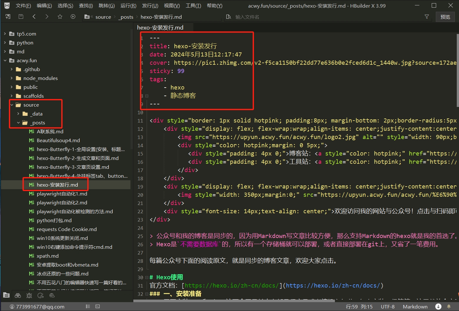Open the filter funnel icon
Viewport: 459px width, 311px height.
(x=427, y=17)
